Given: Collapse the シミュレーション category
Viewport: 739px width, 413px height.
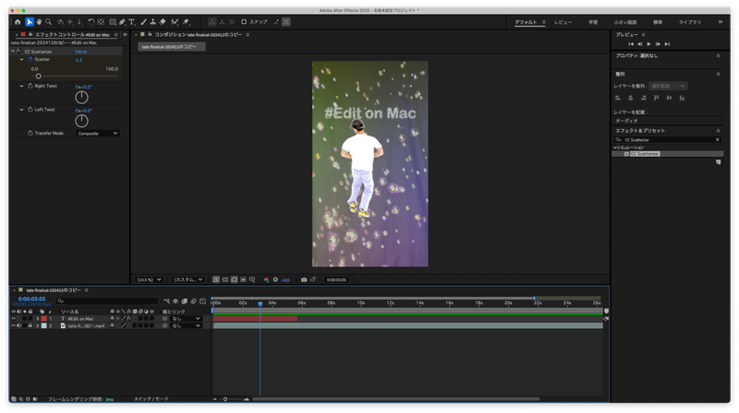Looking at the screenshot, I should (614, 147).
